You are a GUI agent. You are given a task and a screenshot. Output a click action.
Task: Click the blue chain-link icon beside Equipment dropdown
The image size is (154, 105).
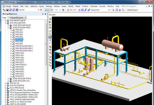coord(89,10)
